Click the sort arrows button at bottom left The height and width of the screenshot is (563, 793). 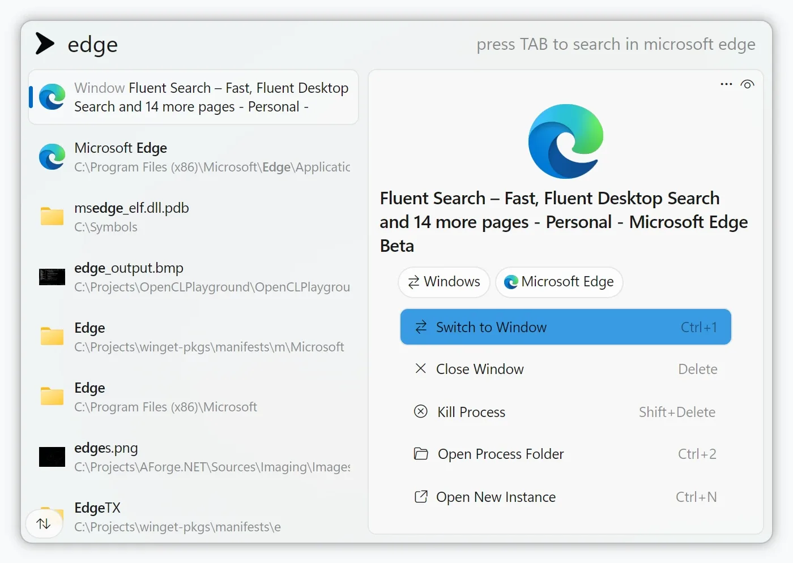tap(44, 524)
